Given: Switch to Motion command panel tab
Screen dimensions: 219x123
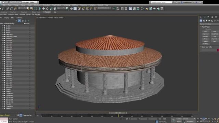Looking at the screenshot, I should [212, 17].
